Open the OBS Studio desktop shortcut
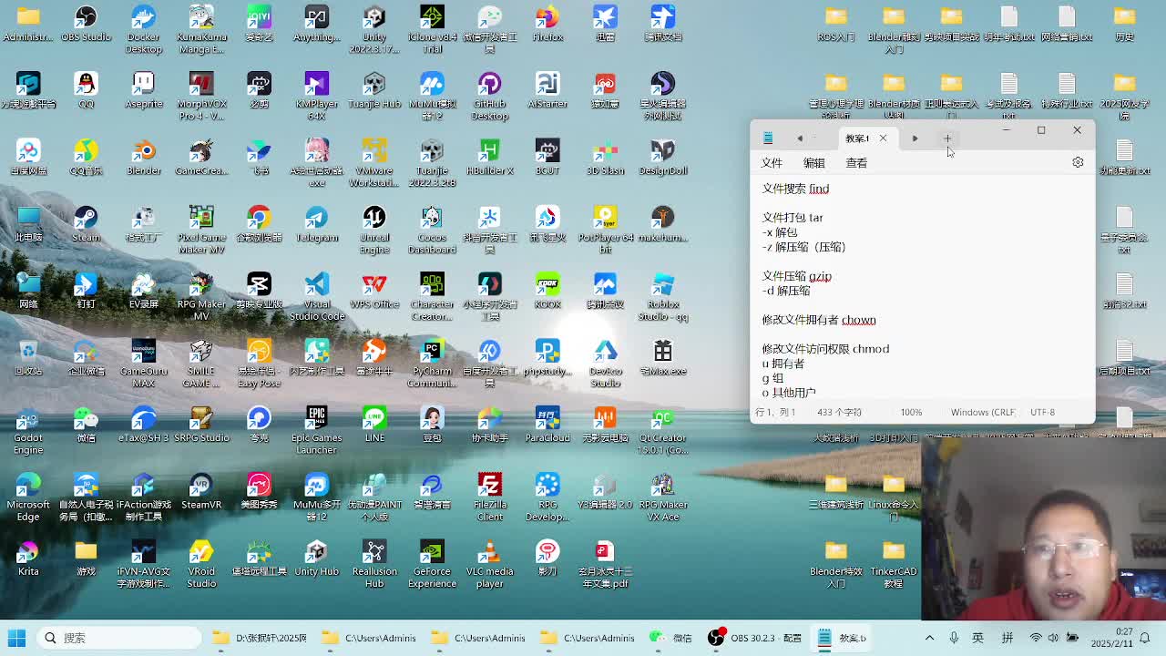 [x=86, y=25]
